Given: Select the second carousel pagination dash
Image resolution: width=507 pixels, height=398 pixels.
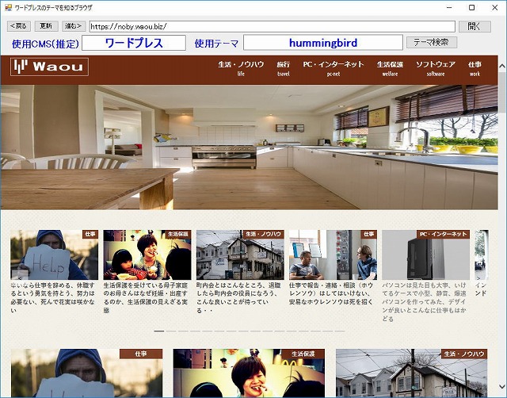Looking at the screenshot, I should [171, 331].
